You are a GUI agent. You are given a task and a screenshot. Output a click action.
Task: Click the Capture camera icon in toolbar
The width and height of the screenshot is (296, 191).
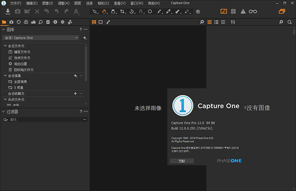pos(18,11)
